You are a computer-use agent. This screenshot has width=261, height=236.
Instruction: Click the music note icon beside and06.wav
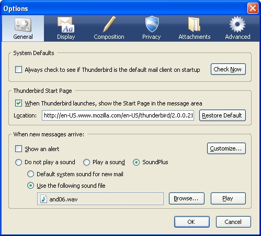(43, 199)
